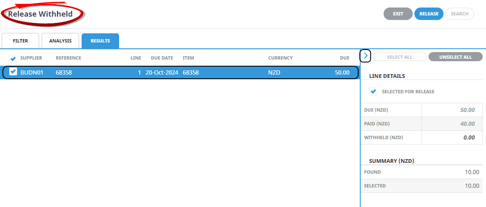Select the Results tab
Viewport: 486px width, 207px height.
pyautogui.click(x=100, y=41)
